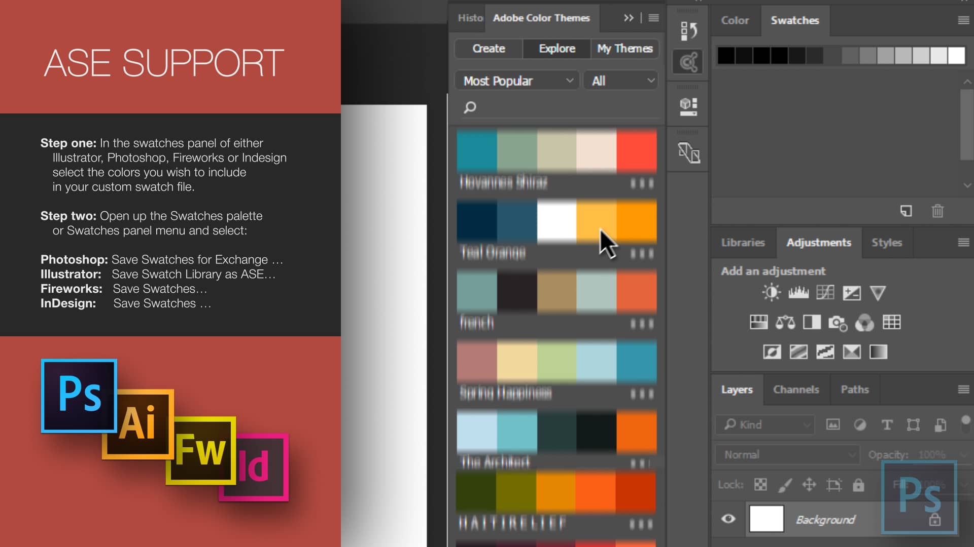Open the Most Popular sorting dropdown
The width and height of the screenshot is (974, 547).
pyautogui.click(x=516, y=80)
